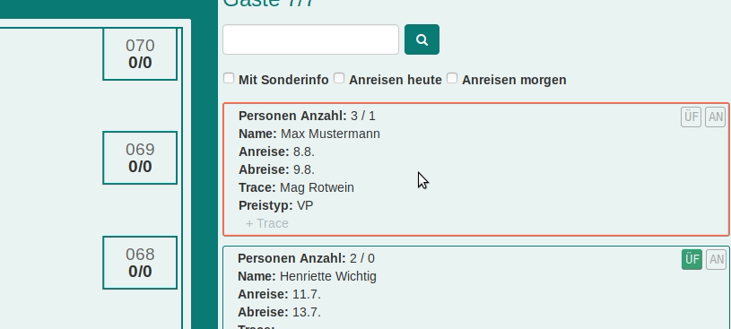The height and width of the screenshot is (329, 731).
Task: Click the Gäste heading at top
Action: tap(268, 3)
